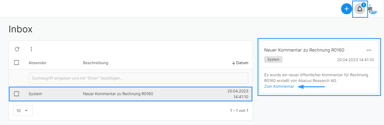Select the Neuer Kommentar zu Rechnung R0160 row
The width and height of the screenshot is (384, 125).
pos(131,94)
